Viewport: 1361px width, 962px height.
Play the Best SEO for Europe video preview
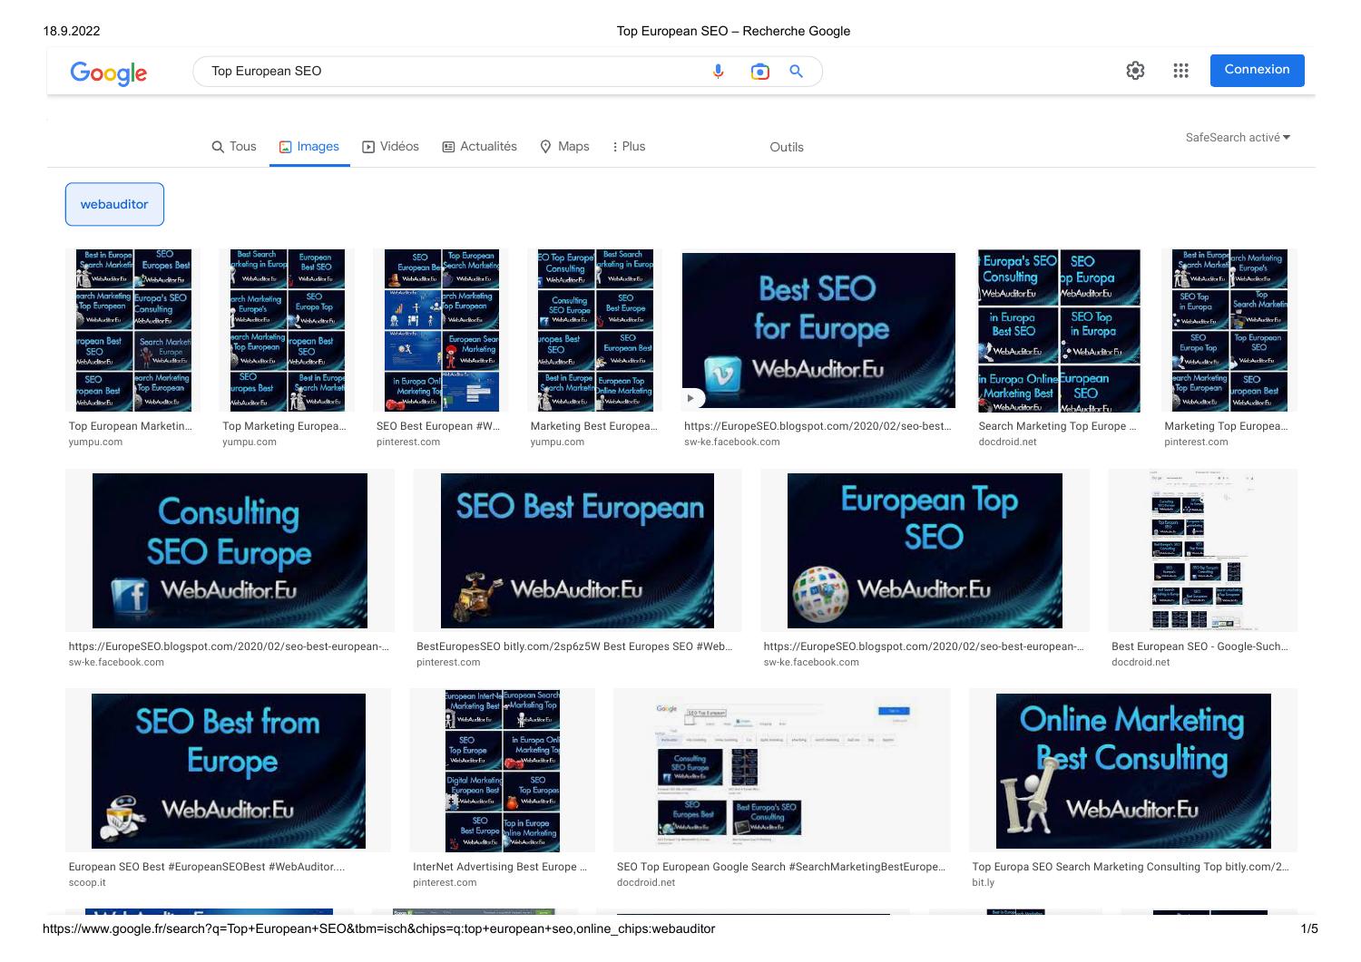pos(690,398)
